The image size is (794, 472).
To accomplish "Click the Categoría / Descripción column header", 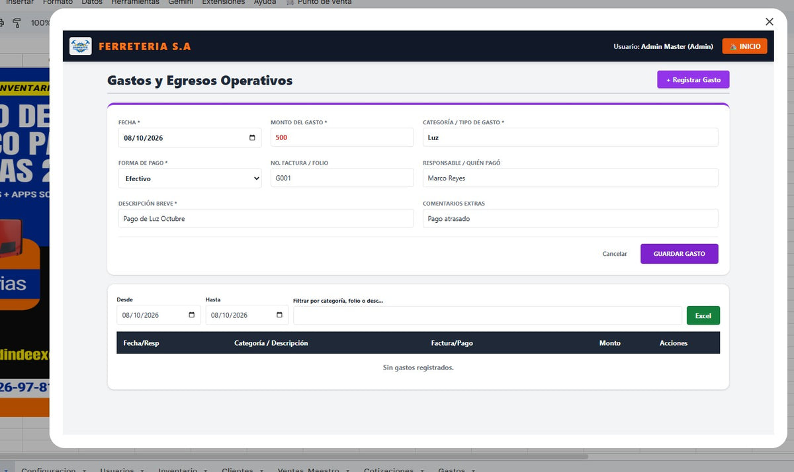I will pos(271,343).
